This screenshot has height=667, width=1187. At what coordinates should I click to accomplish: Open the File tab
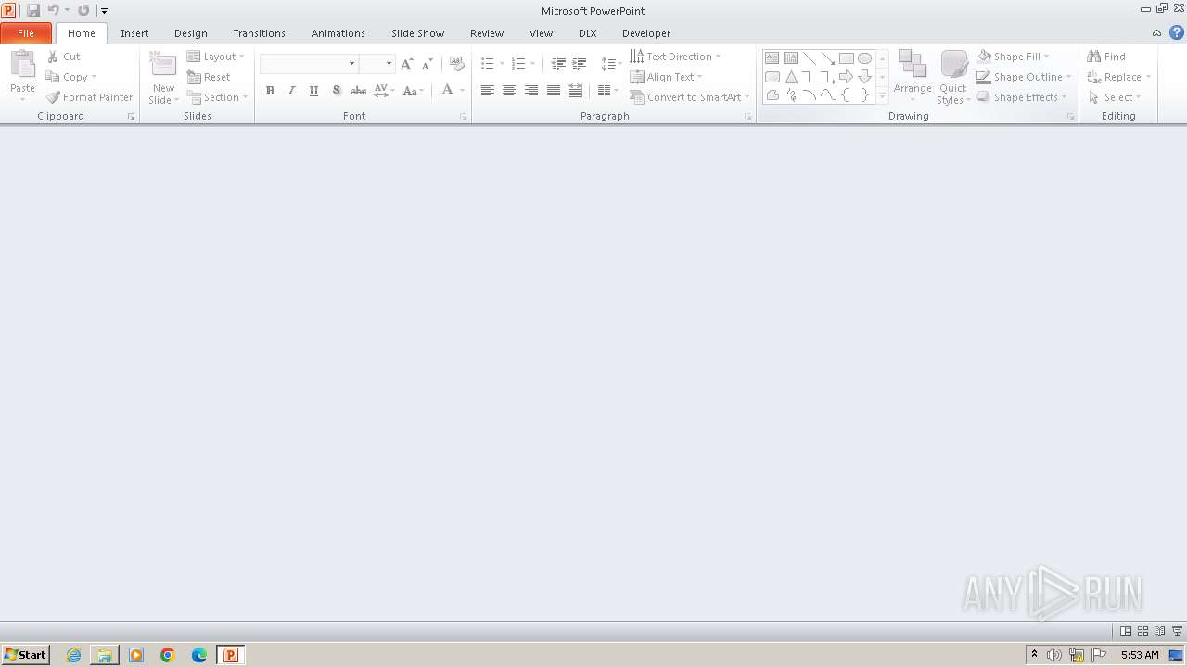pyautogui.click(x=26, y=33)
